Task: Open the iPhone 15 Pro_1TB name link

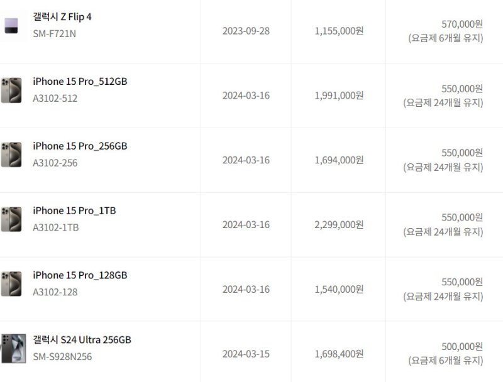Action: [74, 211]
